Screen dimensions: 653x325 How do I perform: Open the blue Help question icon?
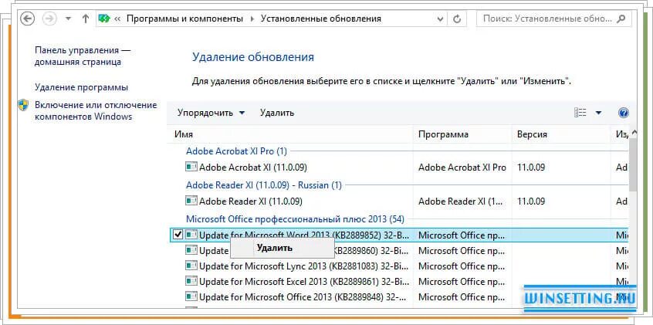point(624,113)
